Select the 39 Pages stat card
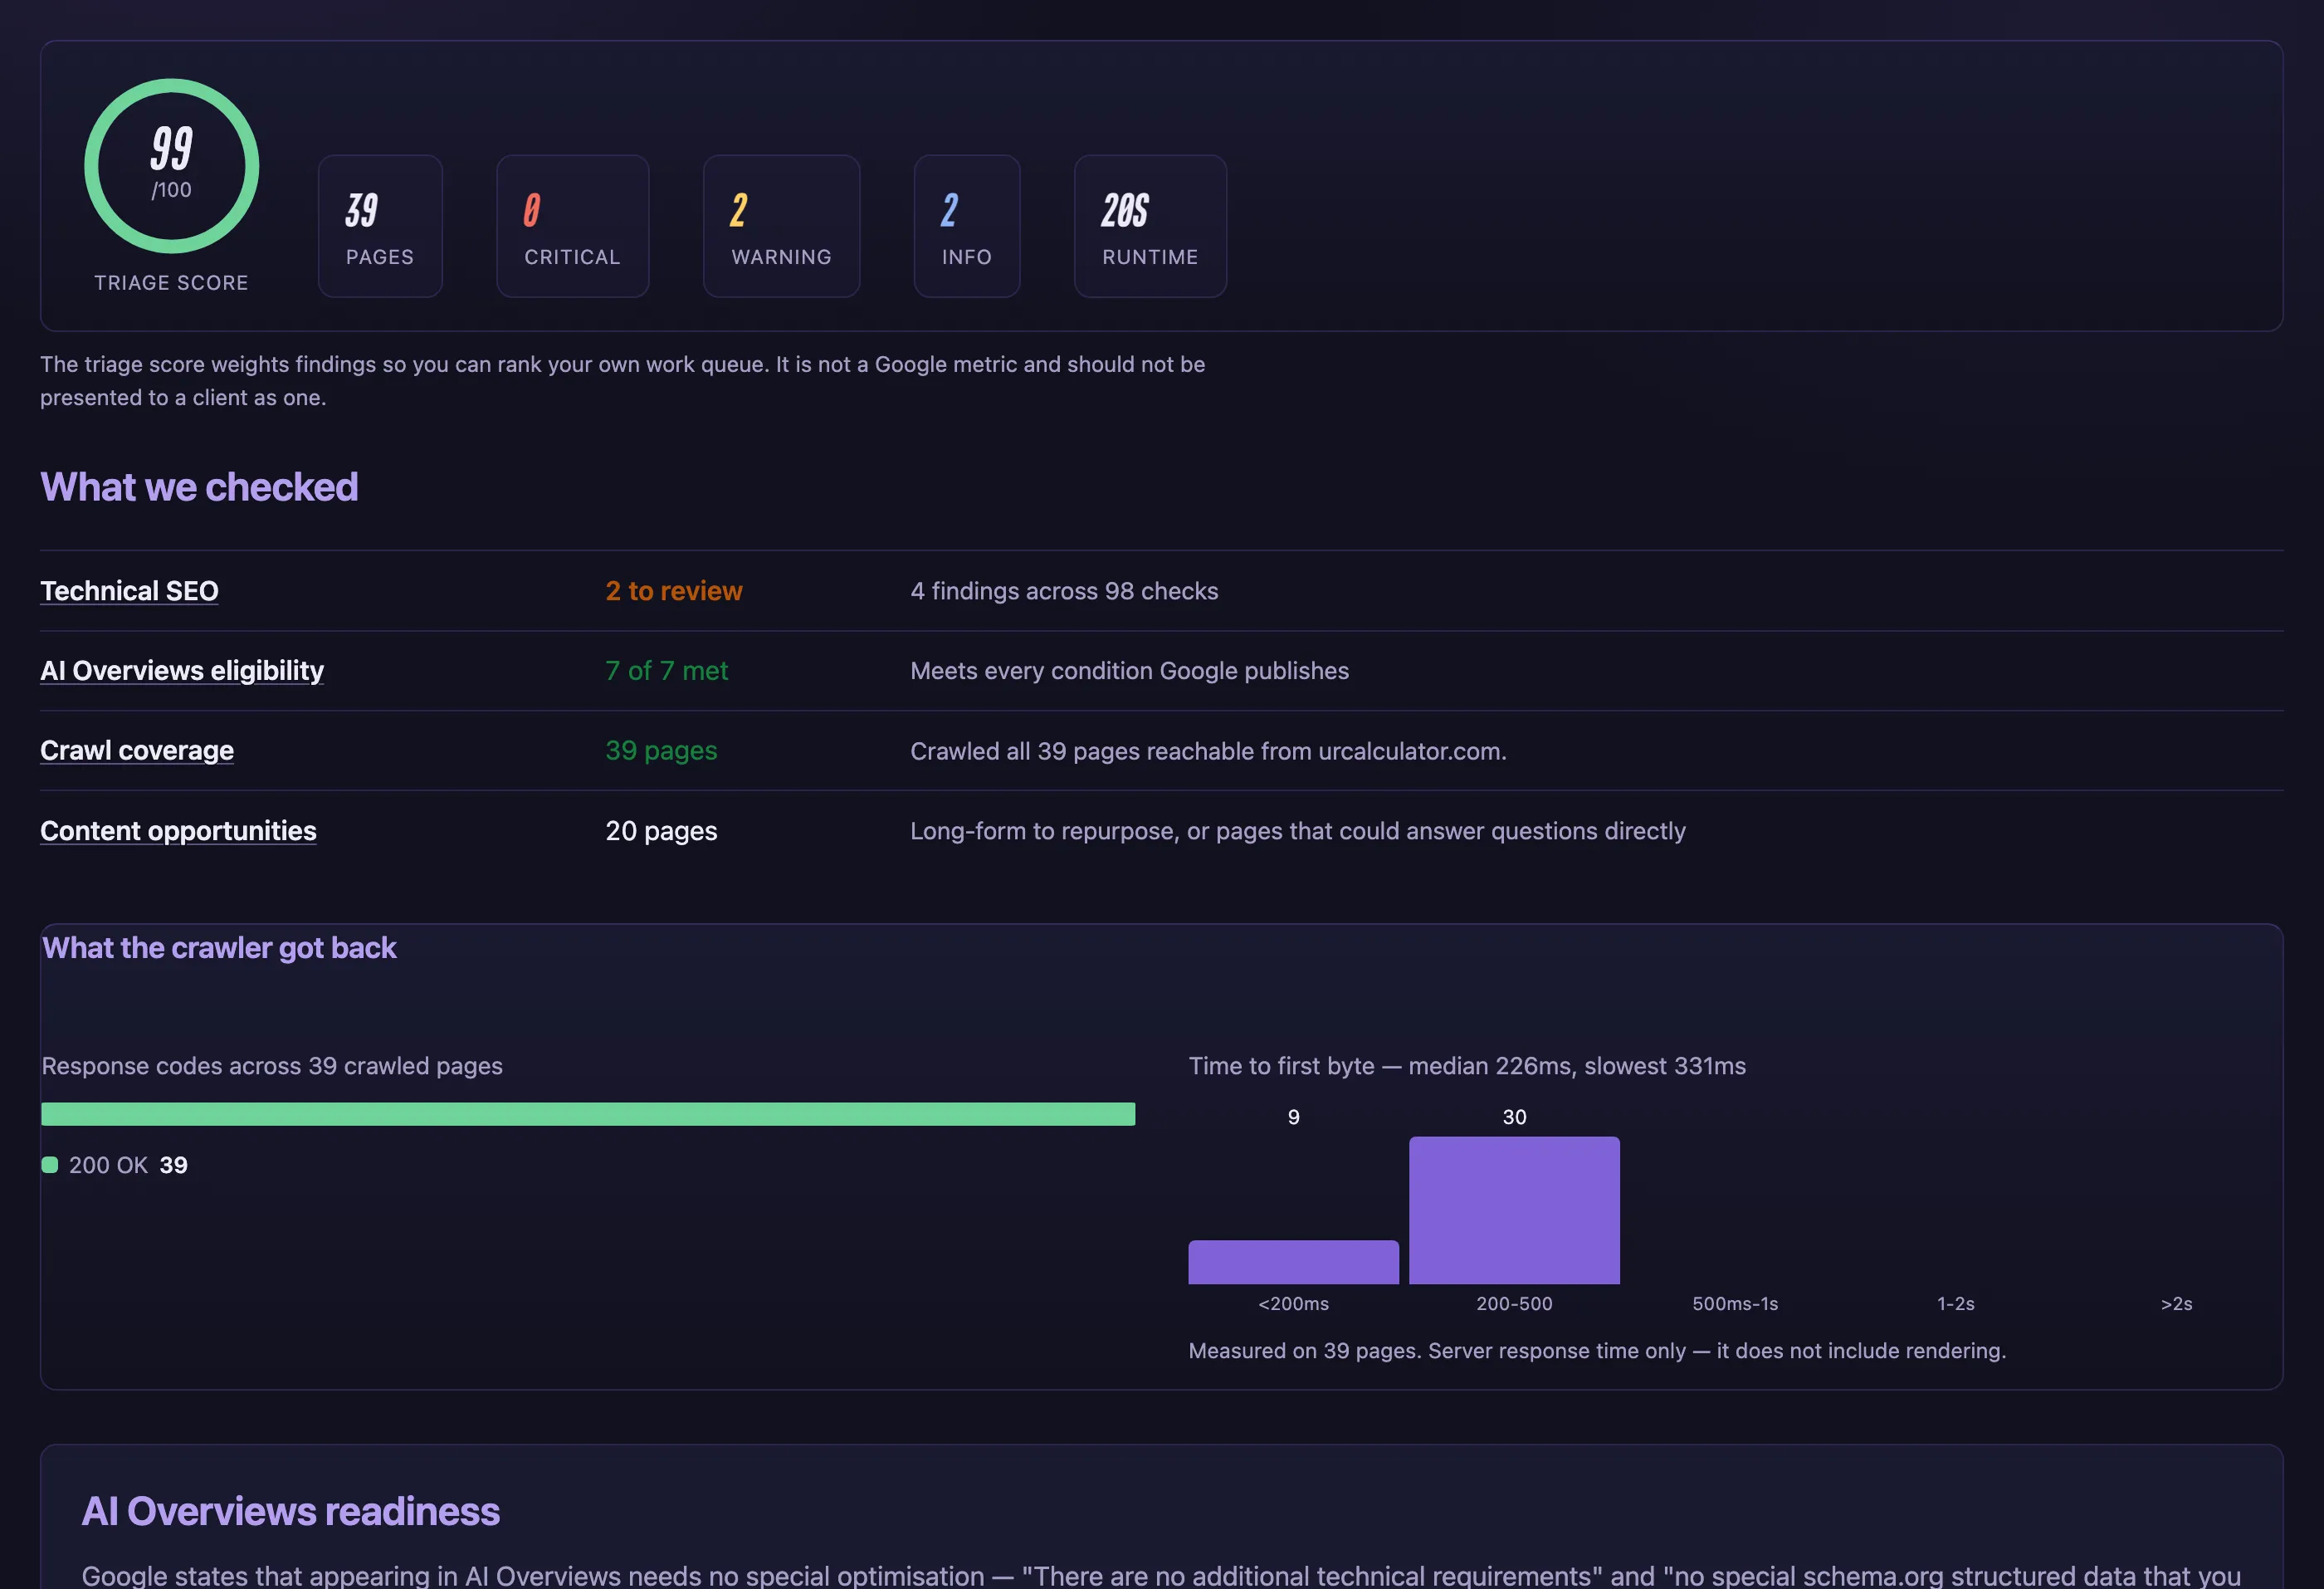The image size is (2324, 1589). pyautogui.click(x=380, y=226)
